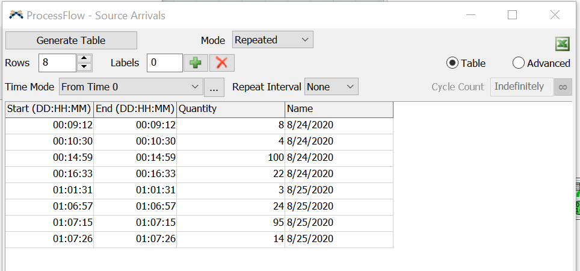The height and width of the screenshot is (271, 580).
Task: Click the ProcessFlow app icon in title bar
Action: 16,15
